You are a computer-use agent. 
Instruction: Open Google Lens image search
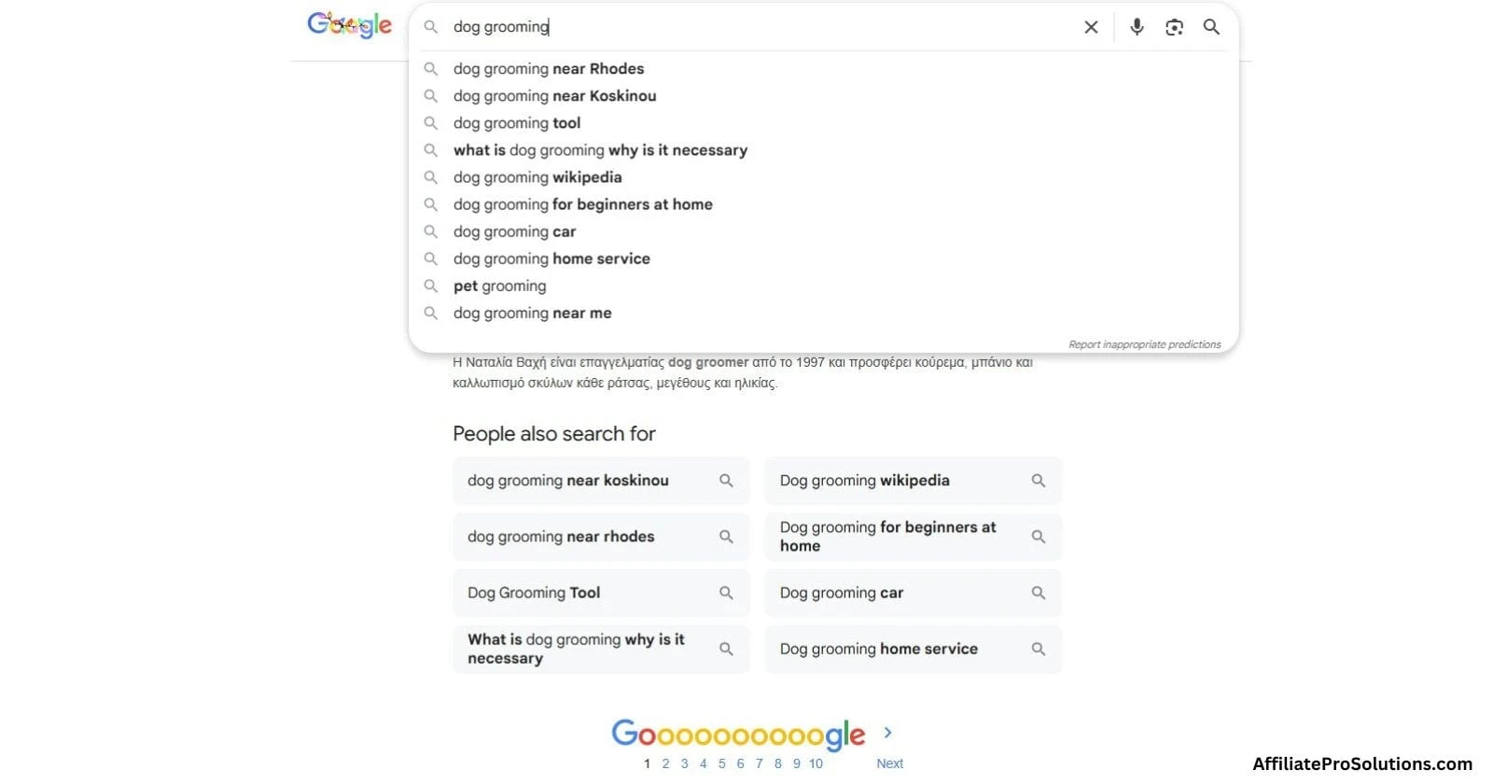tap(1174, 27)
